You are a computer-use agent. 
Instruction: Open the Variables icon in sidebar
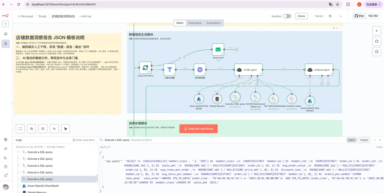click(x=5, y=149)
